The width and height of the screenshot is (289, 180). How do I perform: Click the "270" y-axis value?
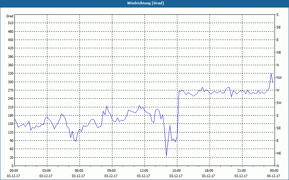click(x=10, y=90)
